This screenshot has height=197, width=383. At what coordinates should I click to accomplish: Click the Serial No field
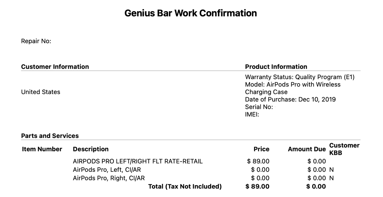[259, 107]
